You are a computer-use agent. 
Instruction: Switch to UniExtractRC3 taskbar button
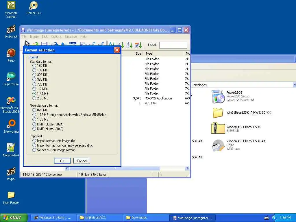click(99, 218)
